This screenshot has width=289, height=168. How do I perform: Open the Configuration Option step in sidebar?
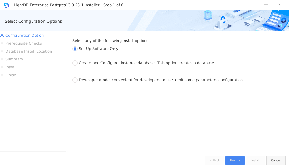pos(24,35)
